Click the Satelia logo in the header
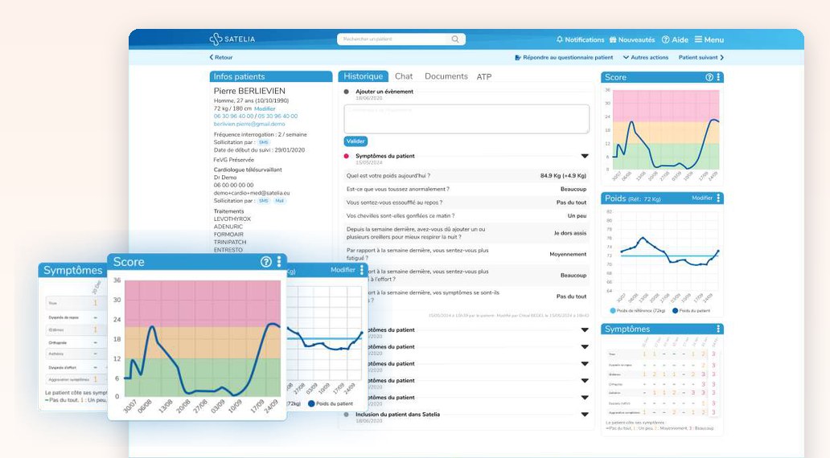This screenshot has width=830, height=458. (232, 39)
